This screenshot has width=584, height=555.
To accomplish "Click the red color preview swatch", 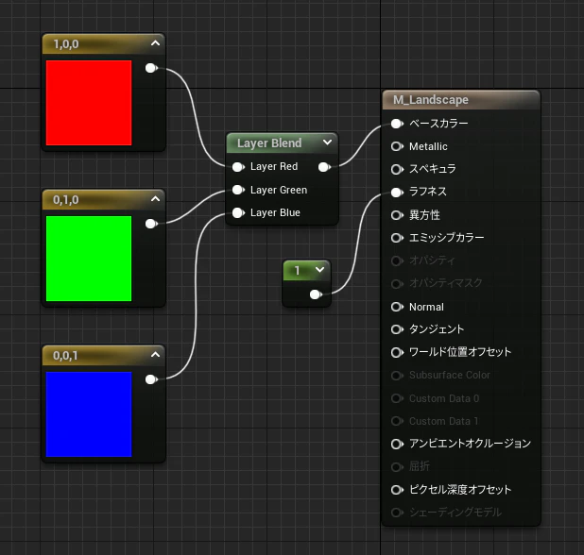I will point(89,103).
